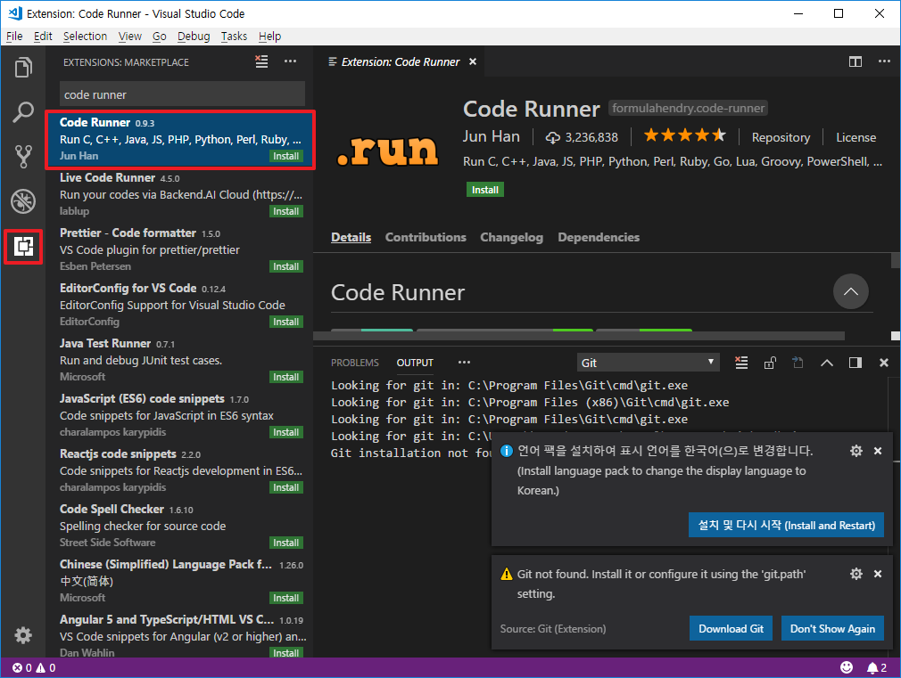
Task: Install Prettier - Code formatter extension
Action: click(286, 266)
